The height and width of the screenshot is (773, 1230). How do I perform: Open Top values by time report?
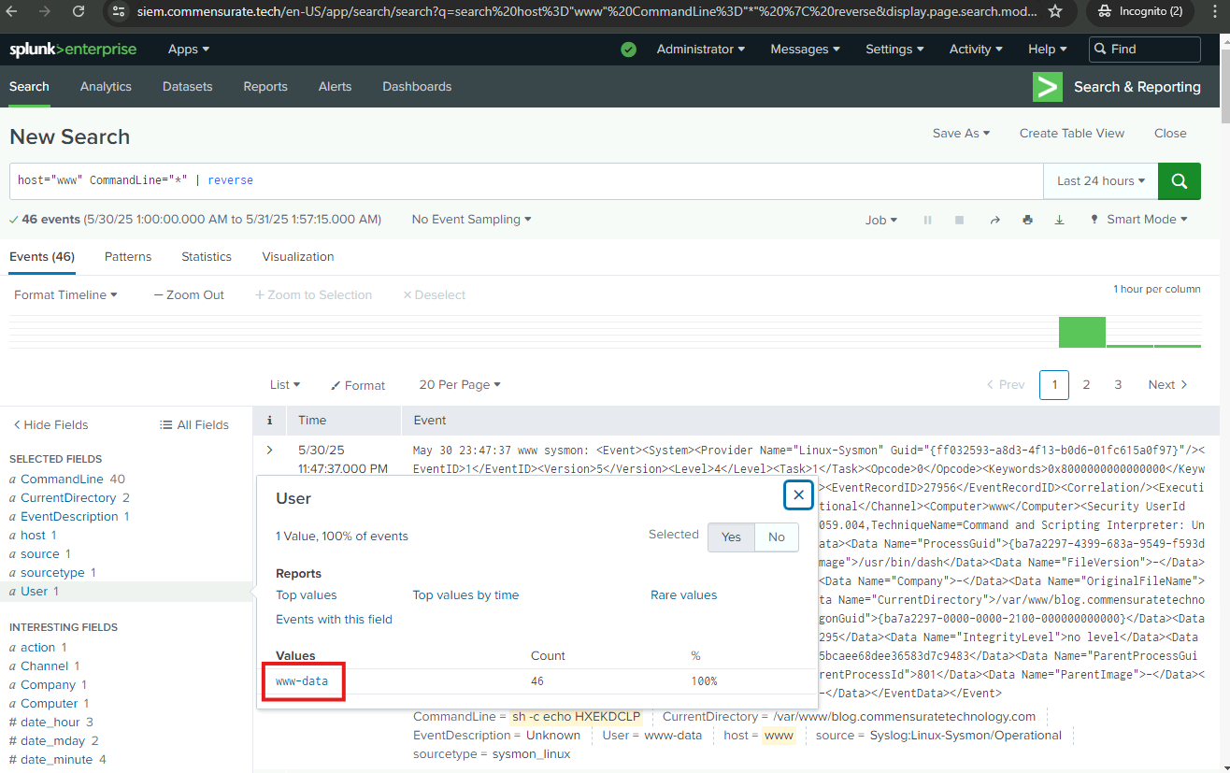[465, 594]
